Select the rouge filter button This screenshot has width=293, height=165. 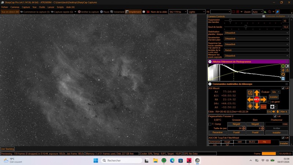coord(227,142)
